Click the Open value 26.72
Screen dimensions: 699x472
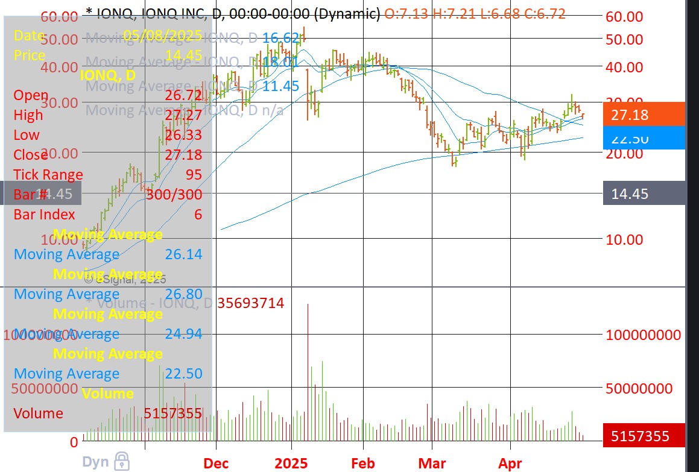[184, 95]
